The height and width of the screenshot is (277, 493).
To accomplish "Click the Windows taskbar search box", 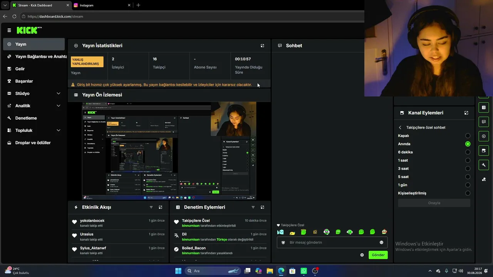I will 213,271.
